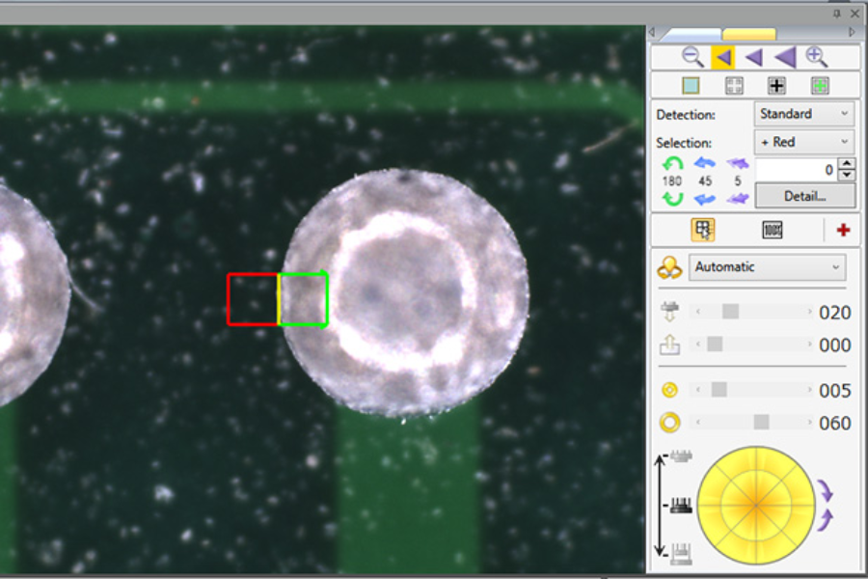Screen dimensions: 868x579
Task: Click the light bulb lighting icon
Action: point(669,267)
